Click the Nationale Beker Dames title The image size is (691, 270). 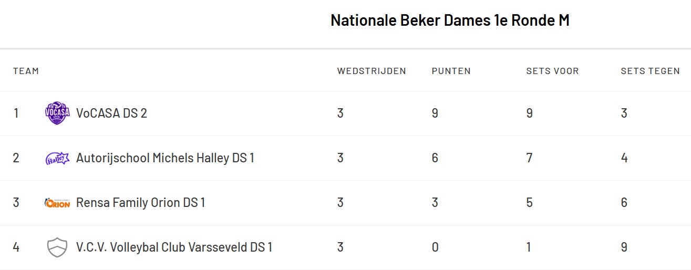point(450,20)
